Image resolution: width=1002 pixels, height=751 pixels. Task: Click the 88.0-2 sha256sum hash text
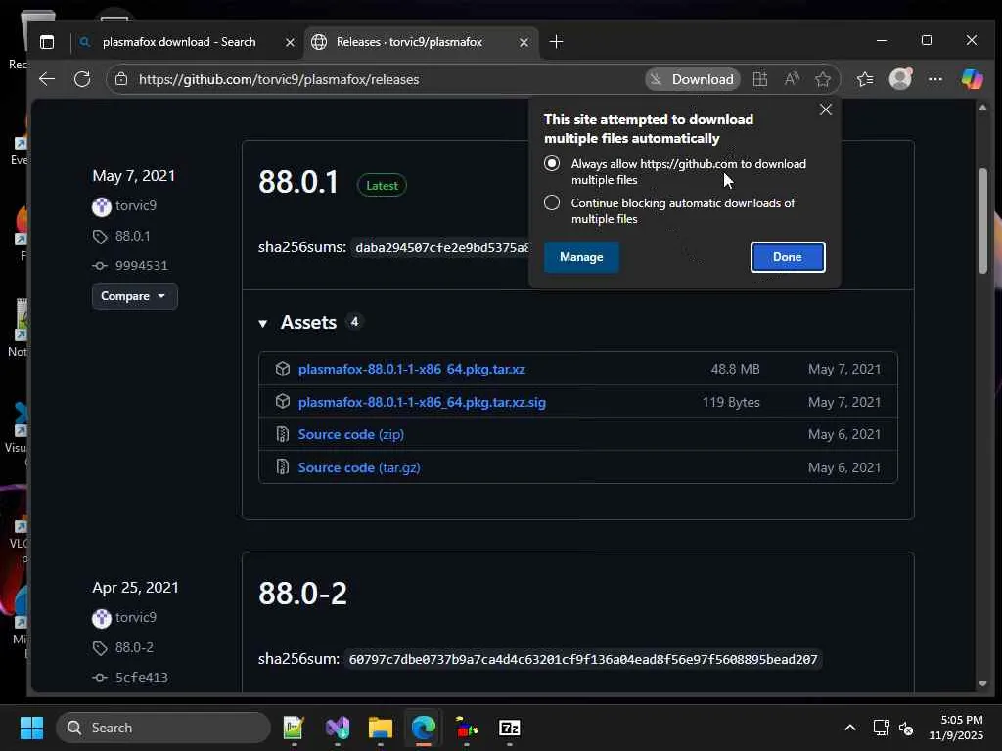coord(583,660)
